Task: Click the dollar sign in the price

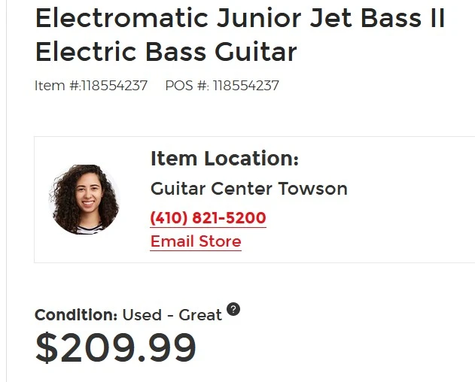Action: point(47,348)
